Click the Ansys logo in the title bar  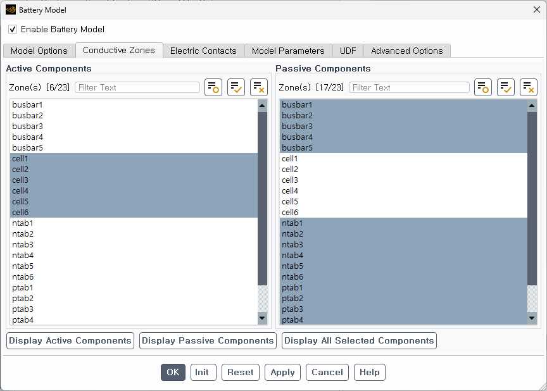pyautogui.click(x=11, y=9)
